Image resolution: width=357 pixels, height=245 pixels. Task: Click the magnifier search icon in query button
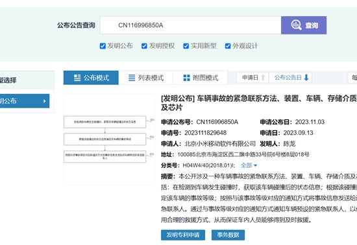tap(296, 25)
